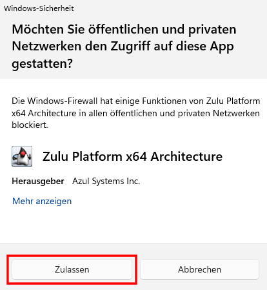The width and height of the screenshot is (267, 290).
Task: Allow access with the Zulassen button
Action: pyautogui.click(x=72, y=269)
